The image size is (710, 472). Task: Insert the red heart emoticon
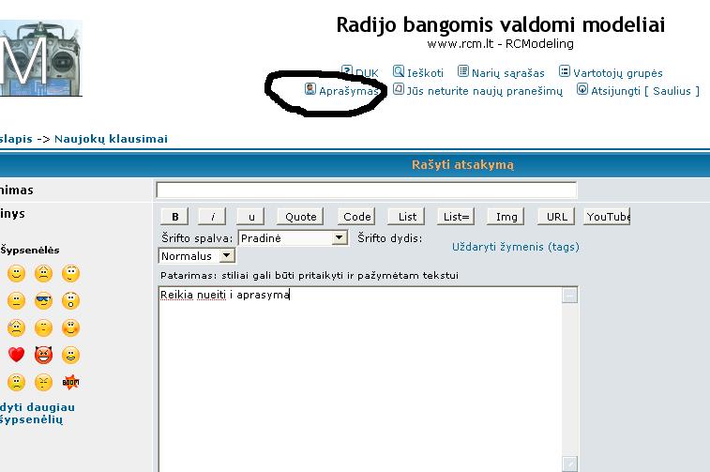(16, 356)
